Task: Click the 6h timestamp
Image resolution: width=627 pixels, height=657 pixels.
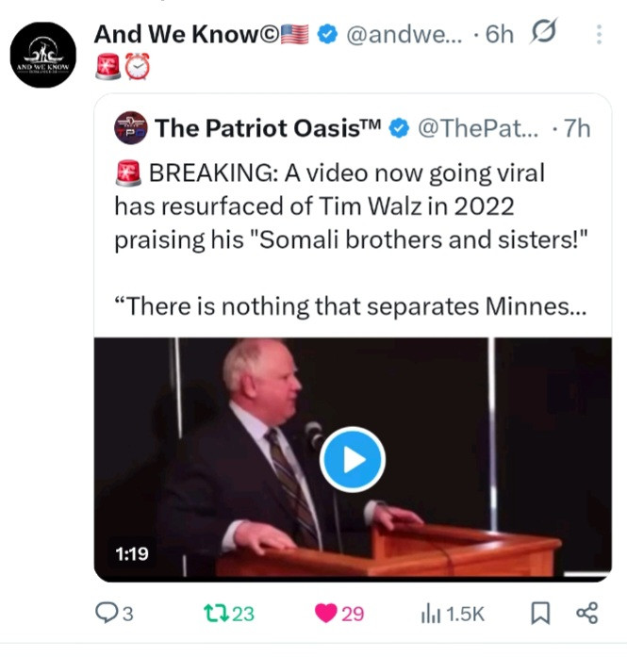Action: [499, 34]
